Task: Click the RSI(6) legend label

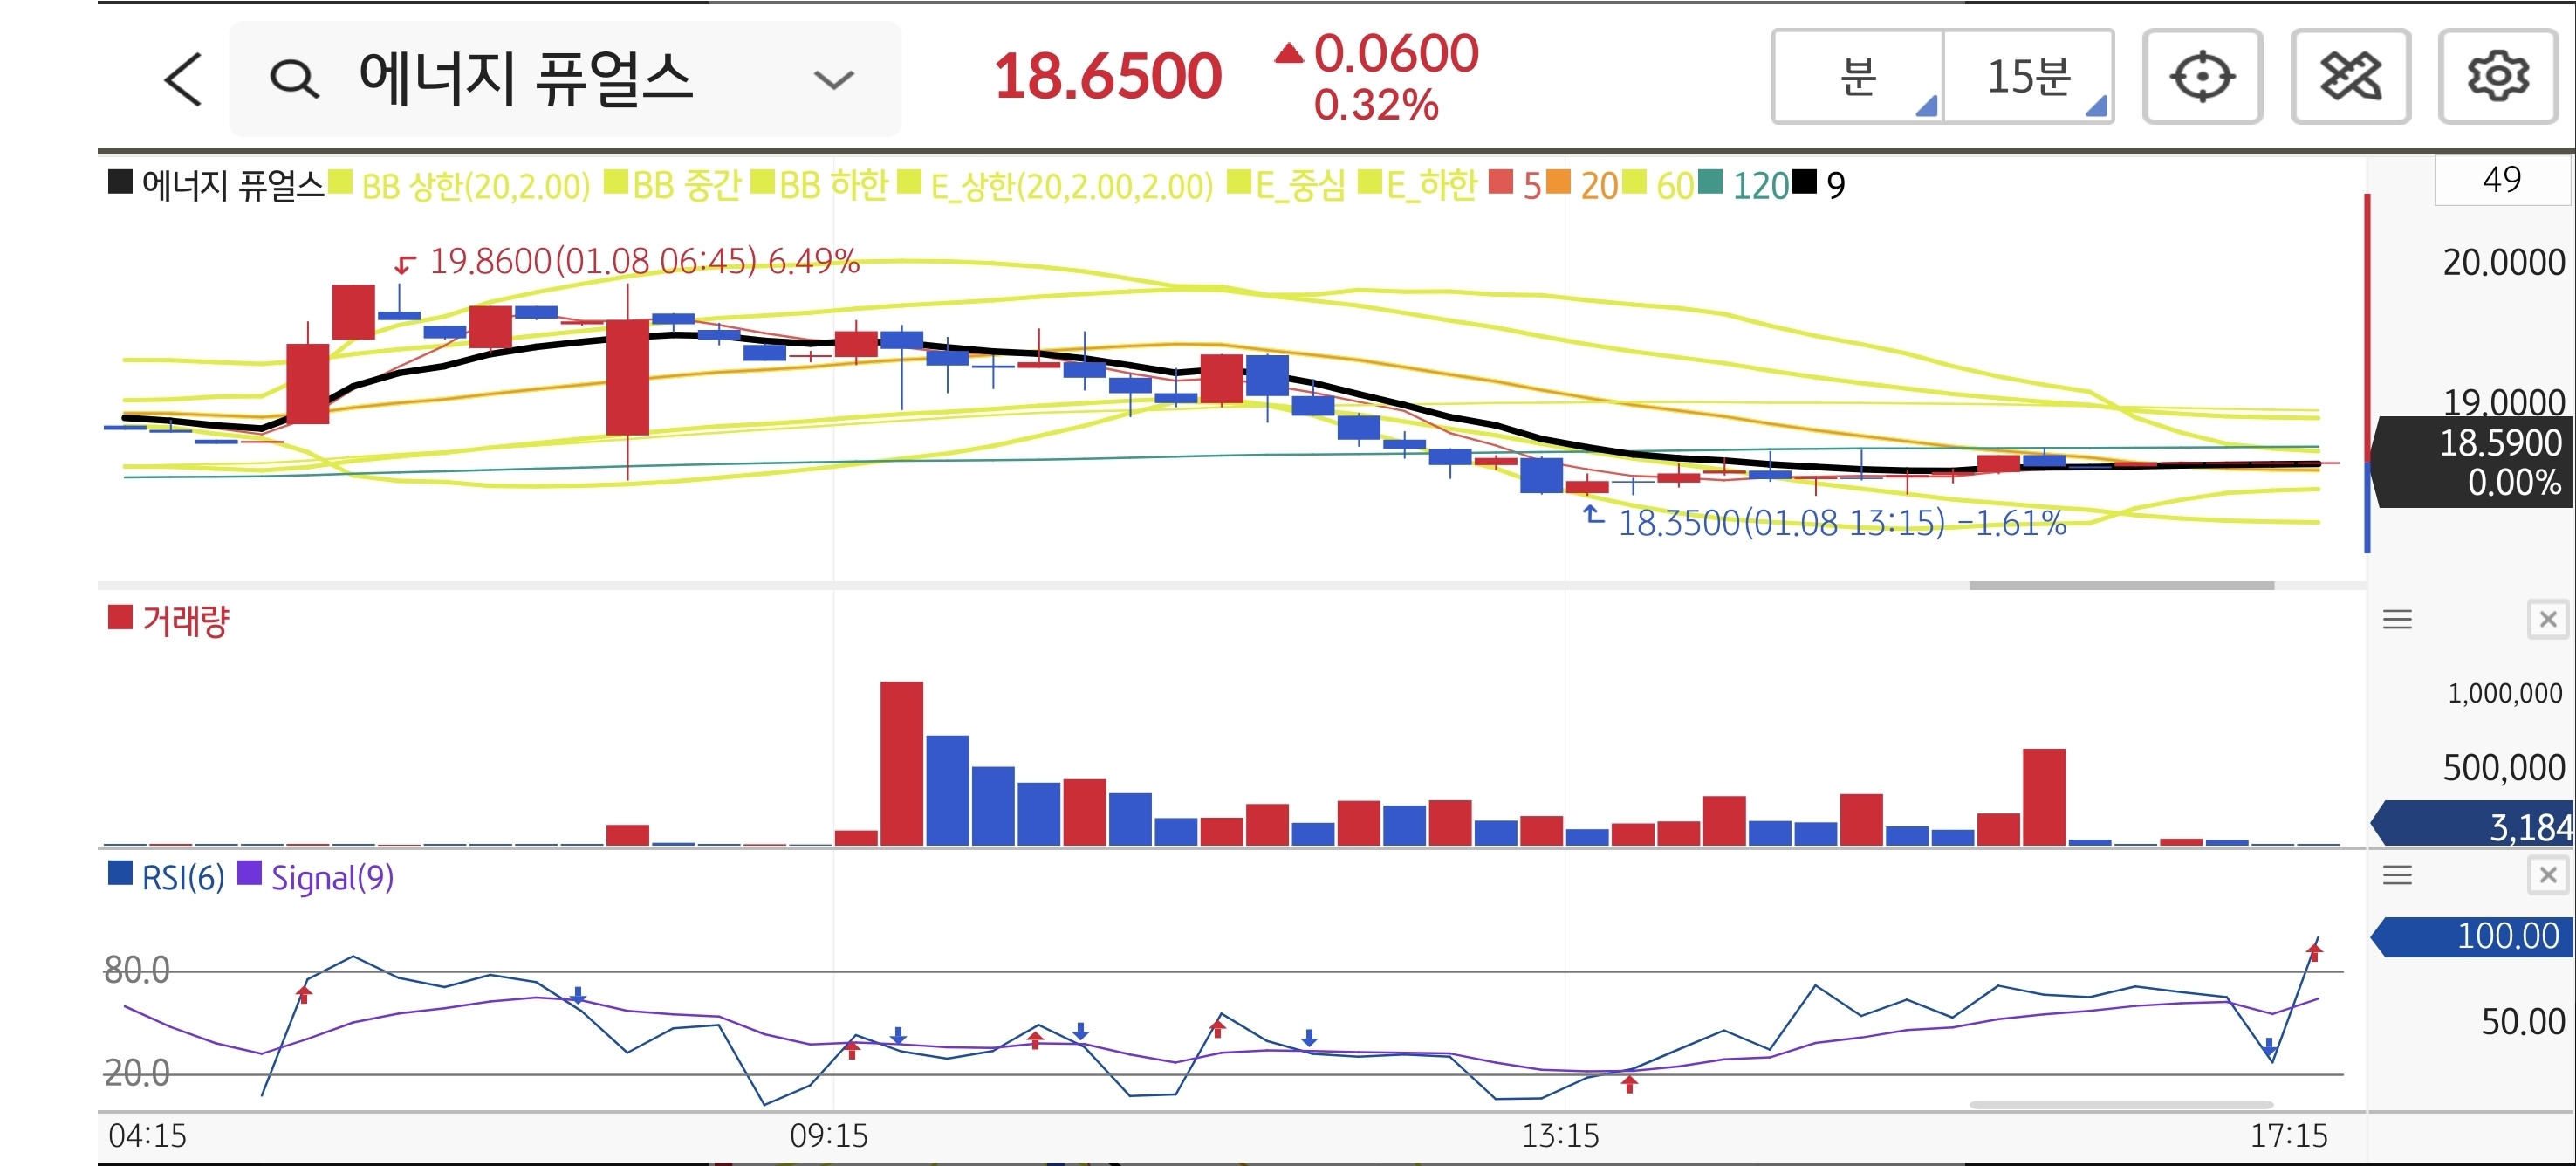Action: tap(182, 878)
